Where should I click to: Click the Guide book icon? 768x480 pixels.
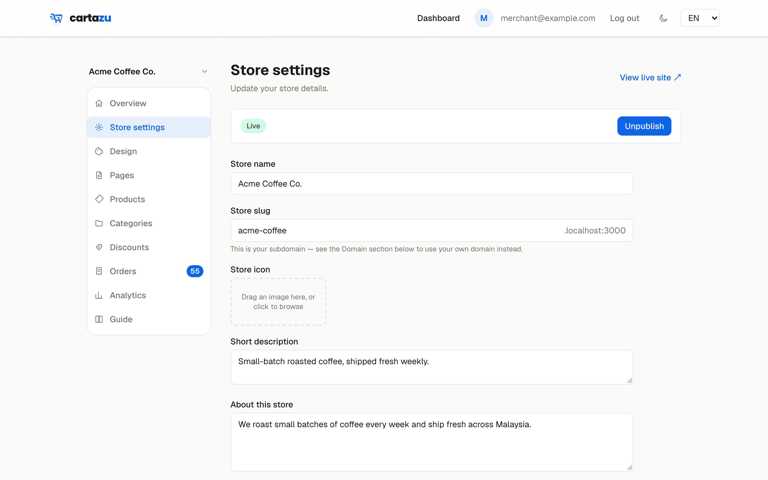click(99, 319)
